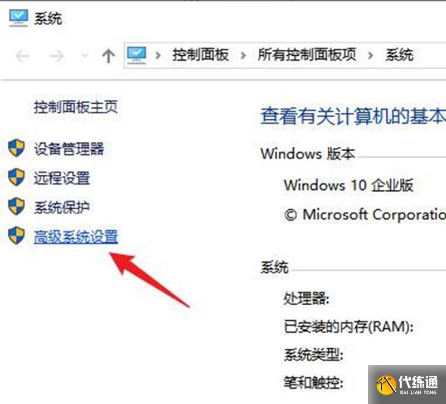This screenshot has width=446, height=404.
Task: Click shield icon beside 设备管理器
Action: click(x=16, y=148)
